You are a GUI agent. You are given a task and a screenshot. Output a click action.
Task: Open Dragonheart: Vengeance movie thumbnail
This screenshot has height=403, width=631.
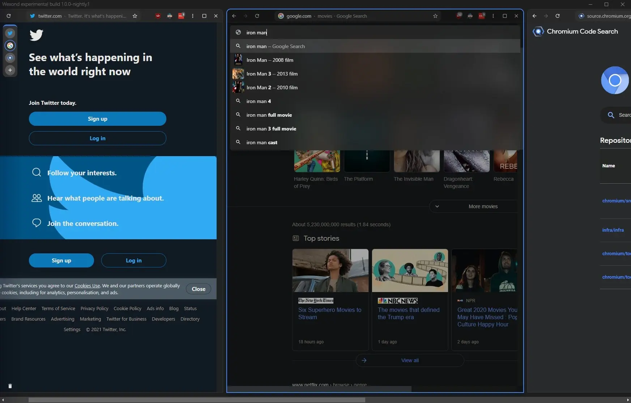[466, 162]
